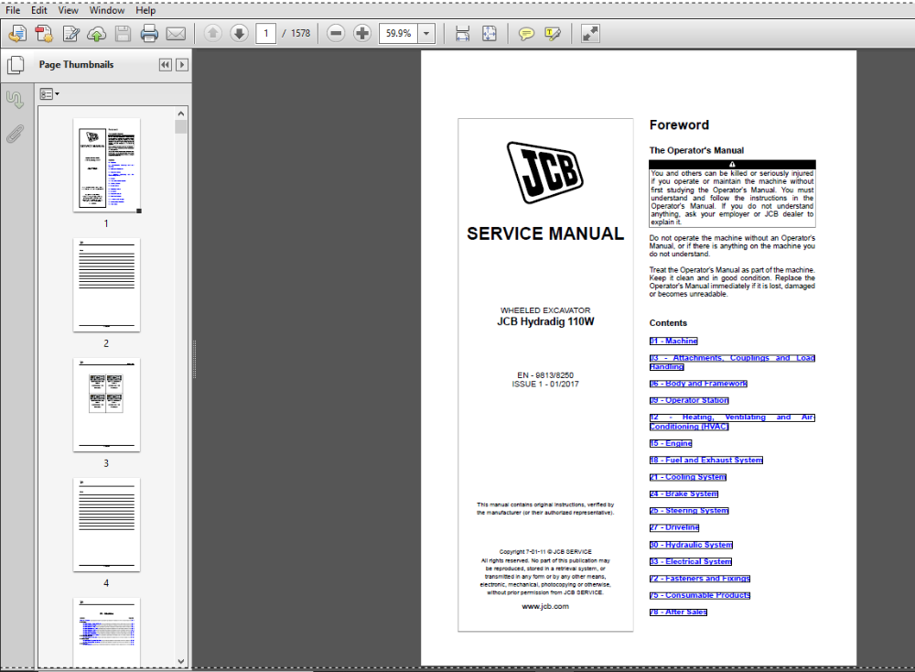Open the Fuel and Exhaust System link
This screenshot has width=915, height=672.
point(706,461)
